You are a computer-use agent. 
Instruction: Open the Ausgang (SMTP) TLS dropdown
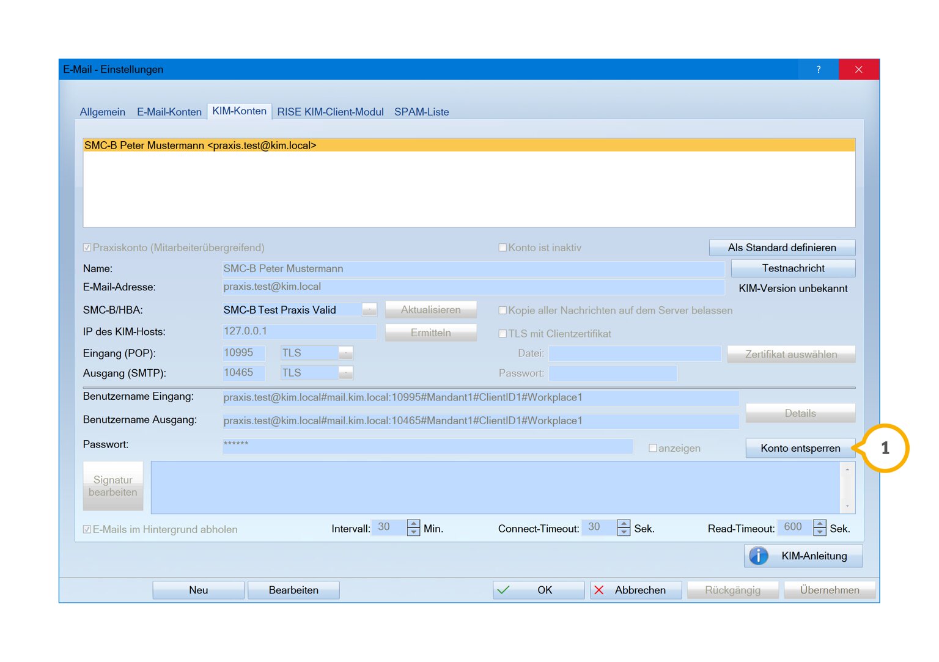pos(345,373)
